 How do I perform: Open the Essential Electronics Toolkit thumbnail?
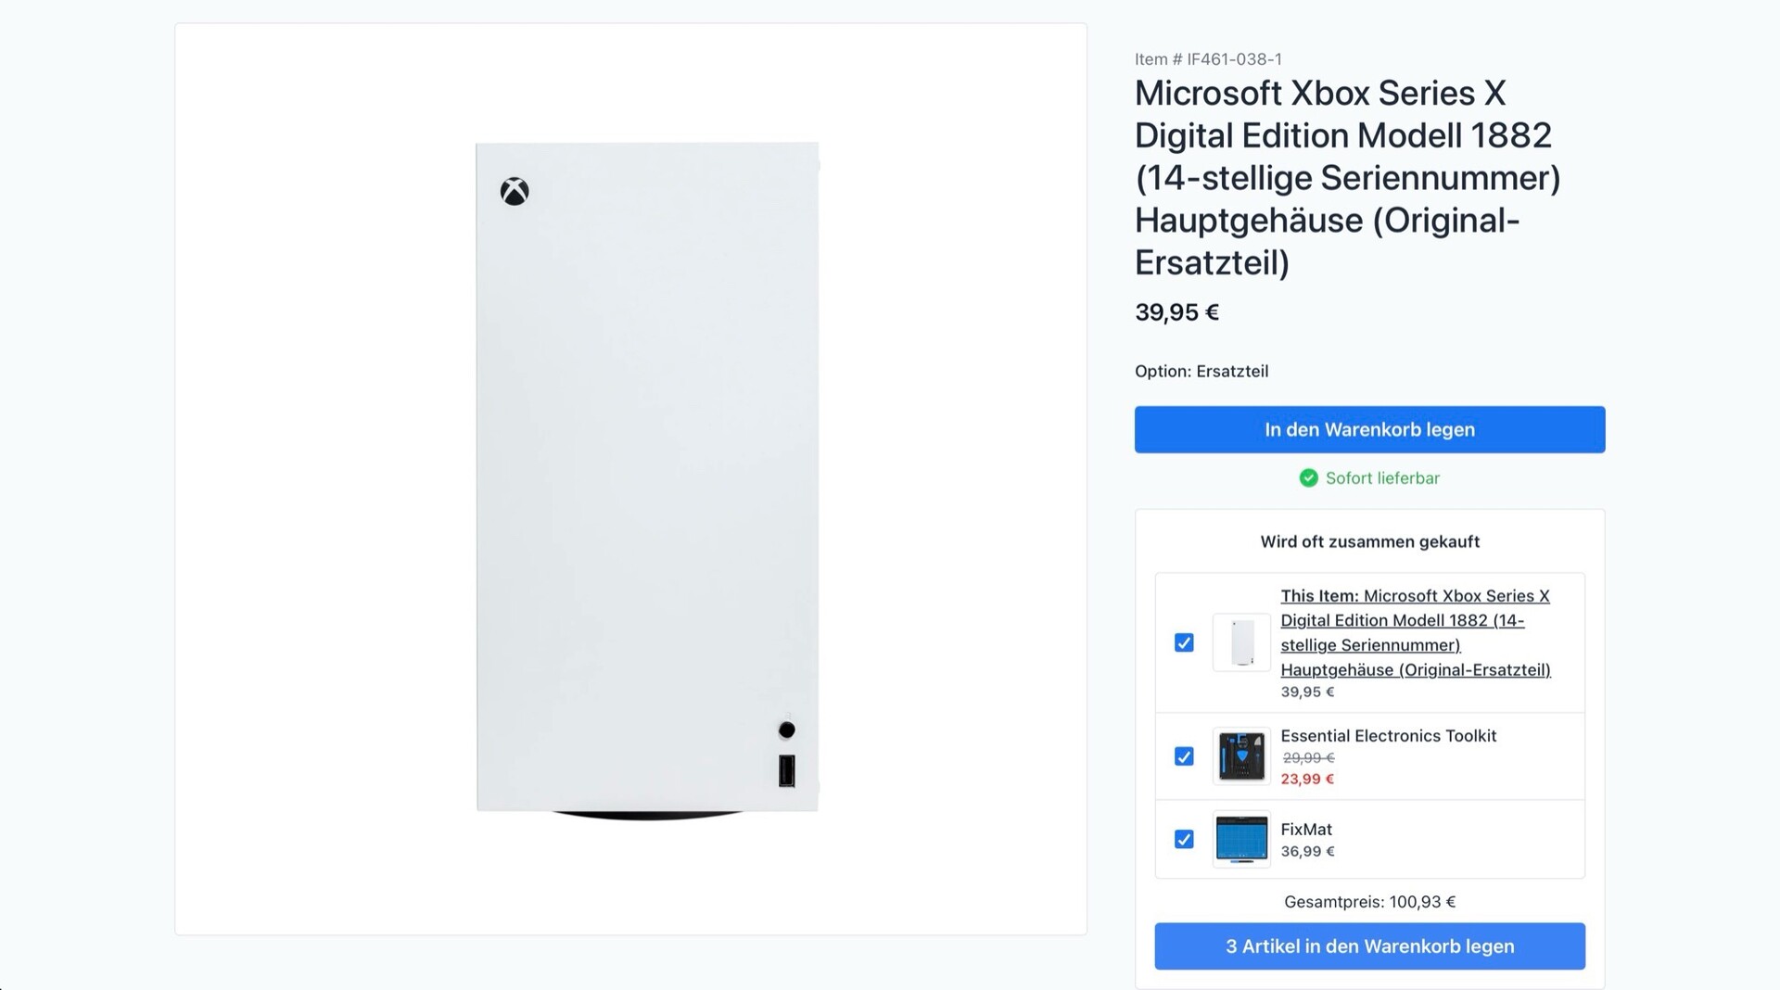(x=1241, y=756)
